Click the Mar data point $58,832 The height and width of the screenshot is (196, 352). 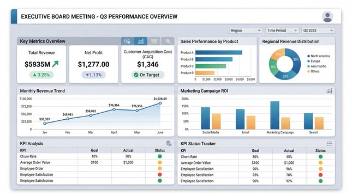[x=91, y=115]
